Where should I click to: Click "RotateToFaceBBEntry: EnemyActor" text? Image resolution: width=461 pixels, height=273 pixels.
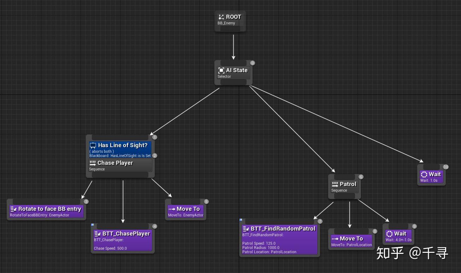click(x=40, y=215)
